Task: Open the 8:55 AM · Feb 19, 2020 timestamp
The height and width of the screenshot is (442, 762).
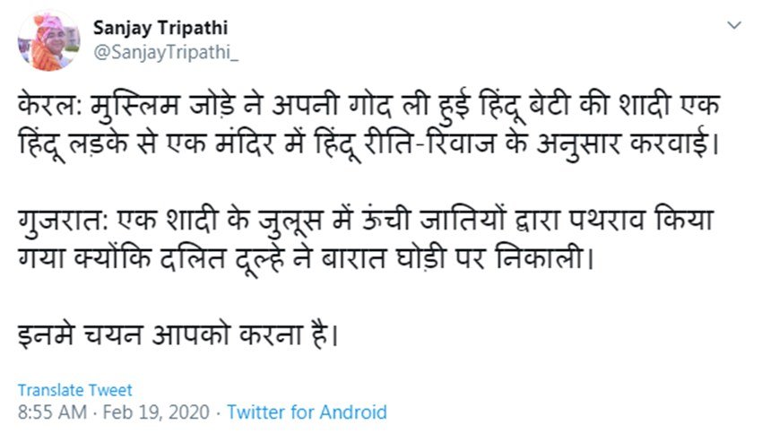Action: point(113,413)
